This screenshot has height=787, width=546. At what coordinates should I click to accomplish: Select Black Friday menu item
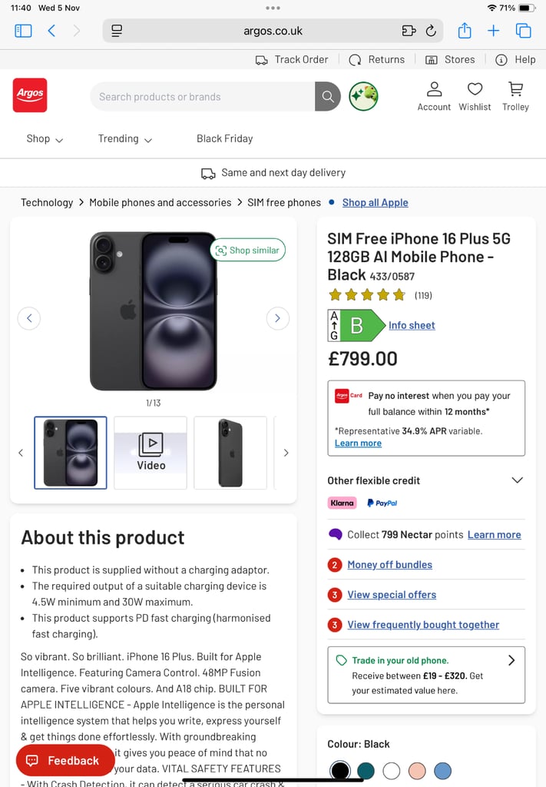[224, 139]
